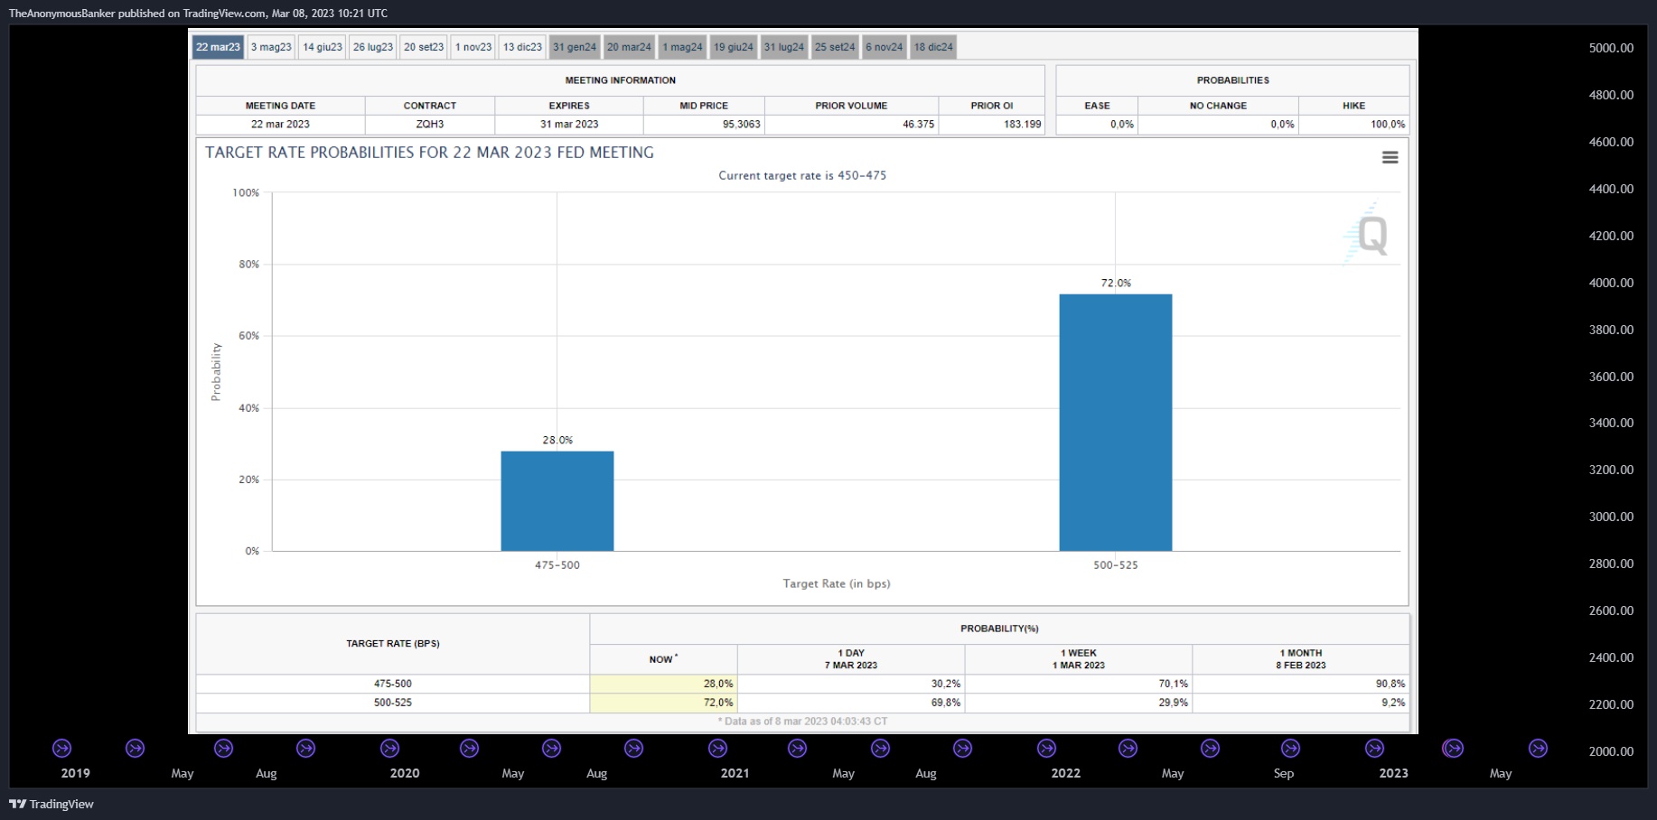
Task: Click the ZQH3 contract cell
Action: click(430, 125)
